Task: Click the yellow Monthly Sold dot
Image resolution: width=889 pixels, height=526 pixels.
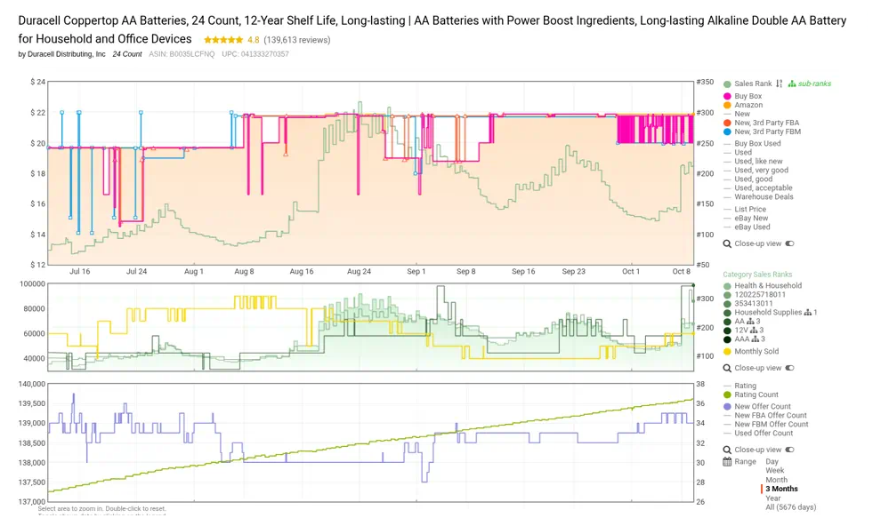Action: 727,352
